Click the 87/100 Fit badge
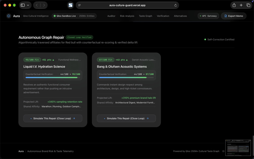 (x=106, y=60)
